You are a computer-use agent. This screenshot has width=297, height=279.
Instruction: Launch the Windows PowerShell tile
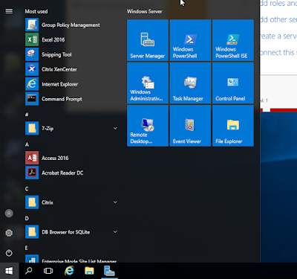[x=190, y=40]
